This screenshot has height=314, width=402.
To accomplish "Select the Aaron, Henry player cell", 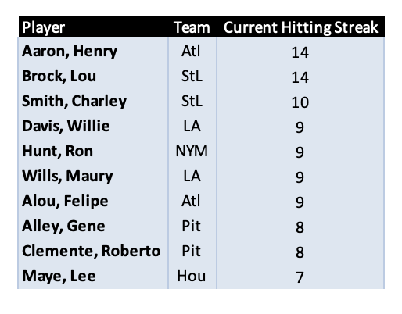I will pos(93,52).
